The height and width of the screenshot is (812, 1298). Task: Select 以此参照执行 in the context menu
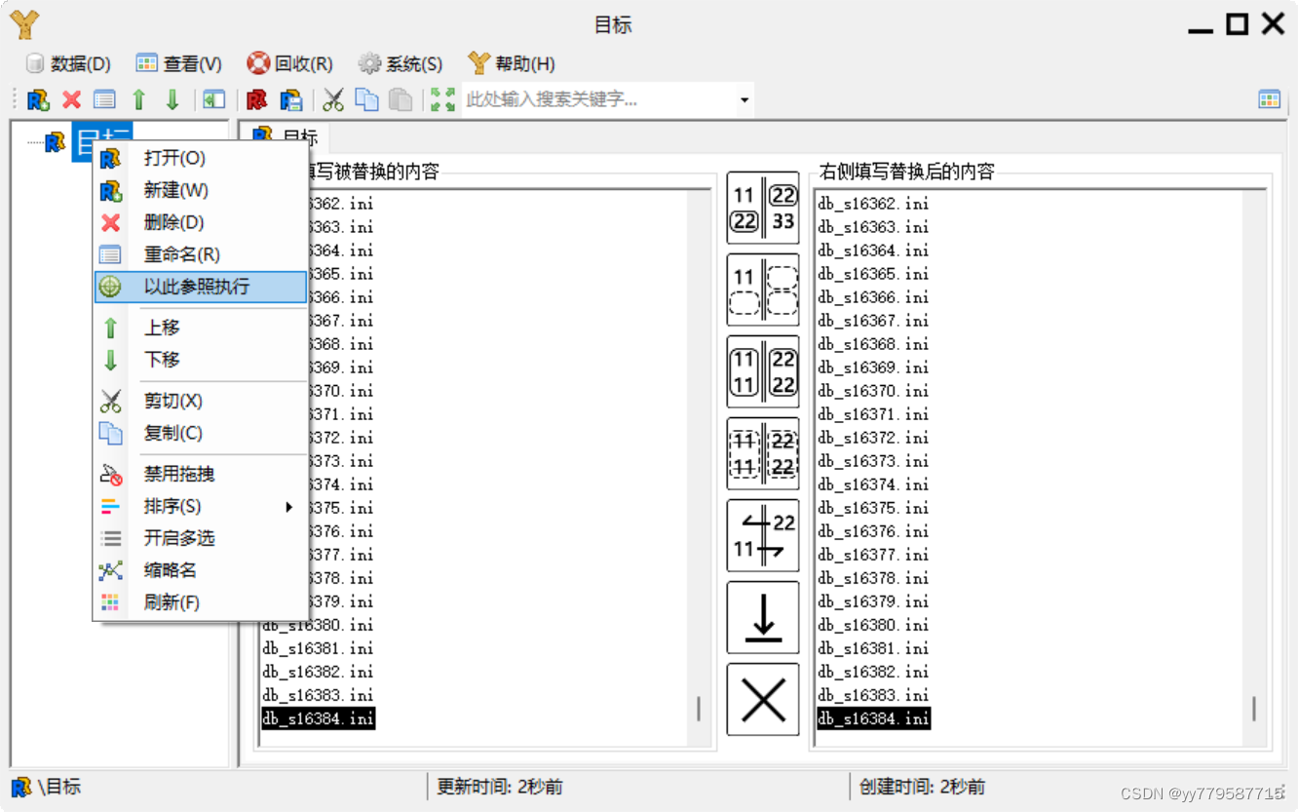201,287
